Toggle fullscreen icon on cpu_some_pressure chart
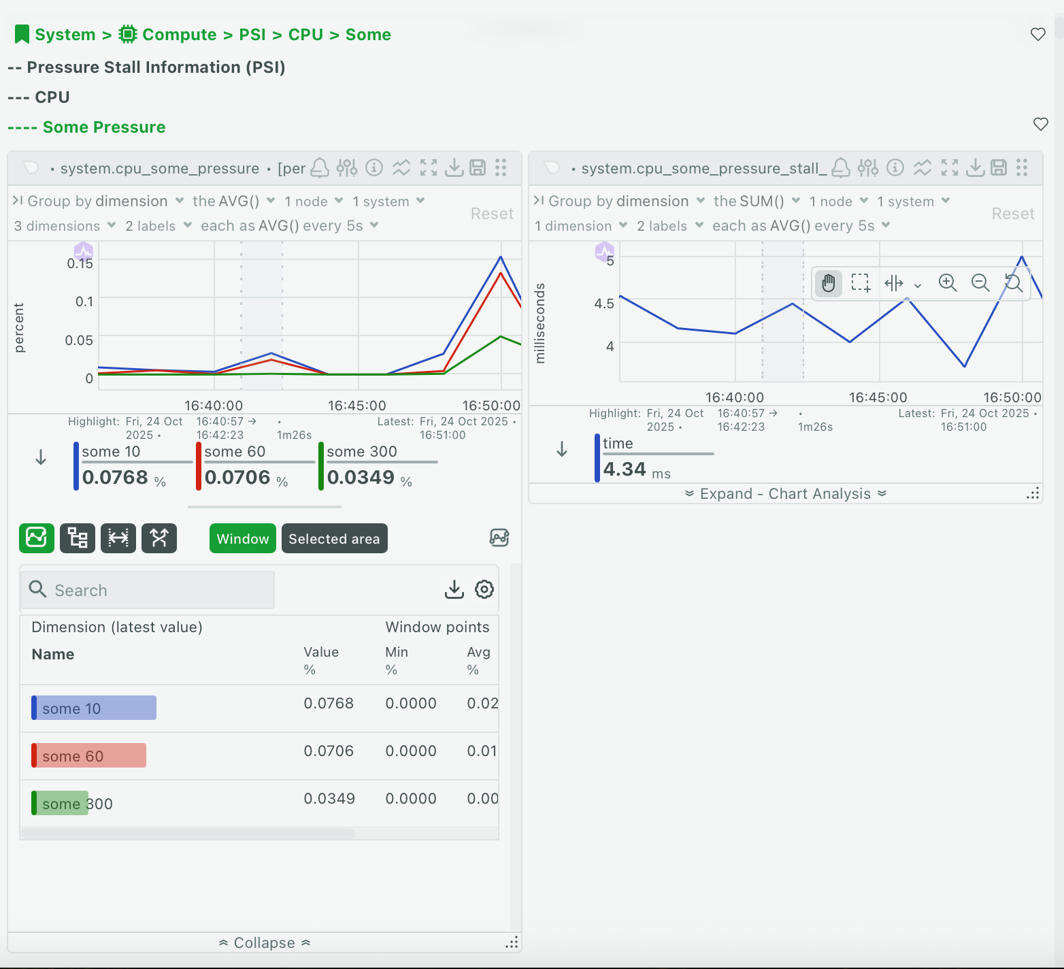Viewport: 1064px width, 969px height. coord(429,167)
